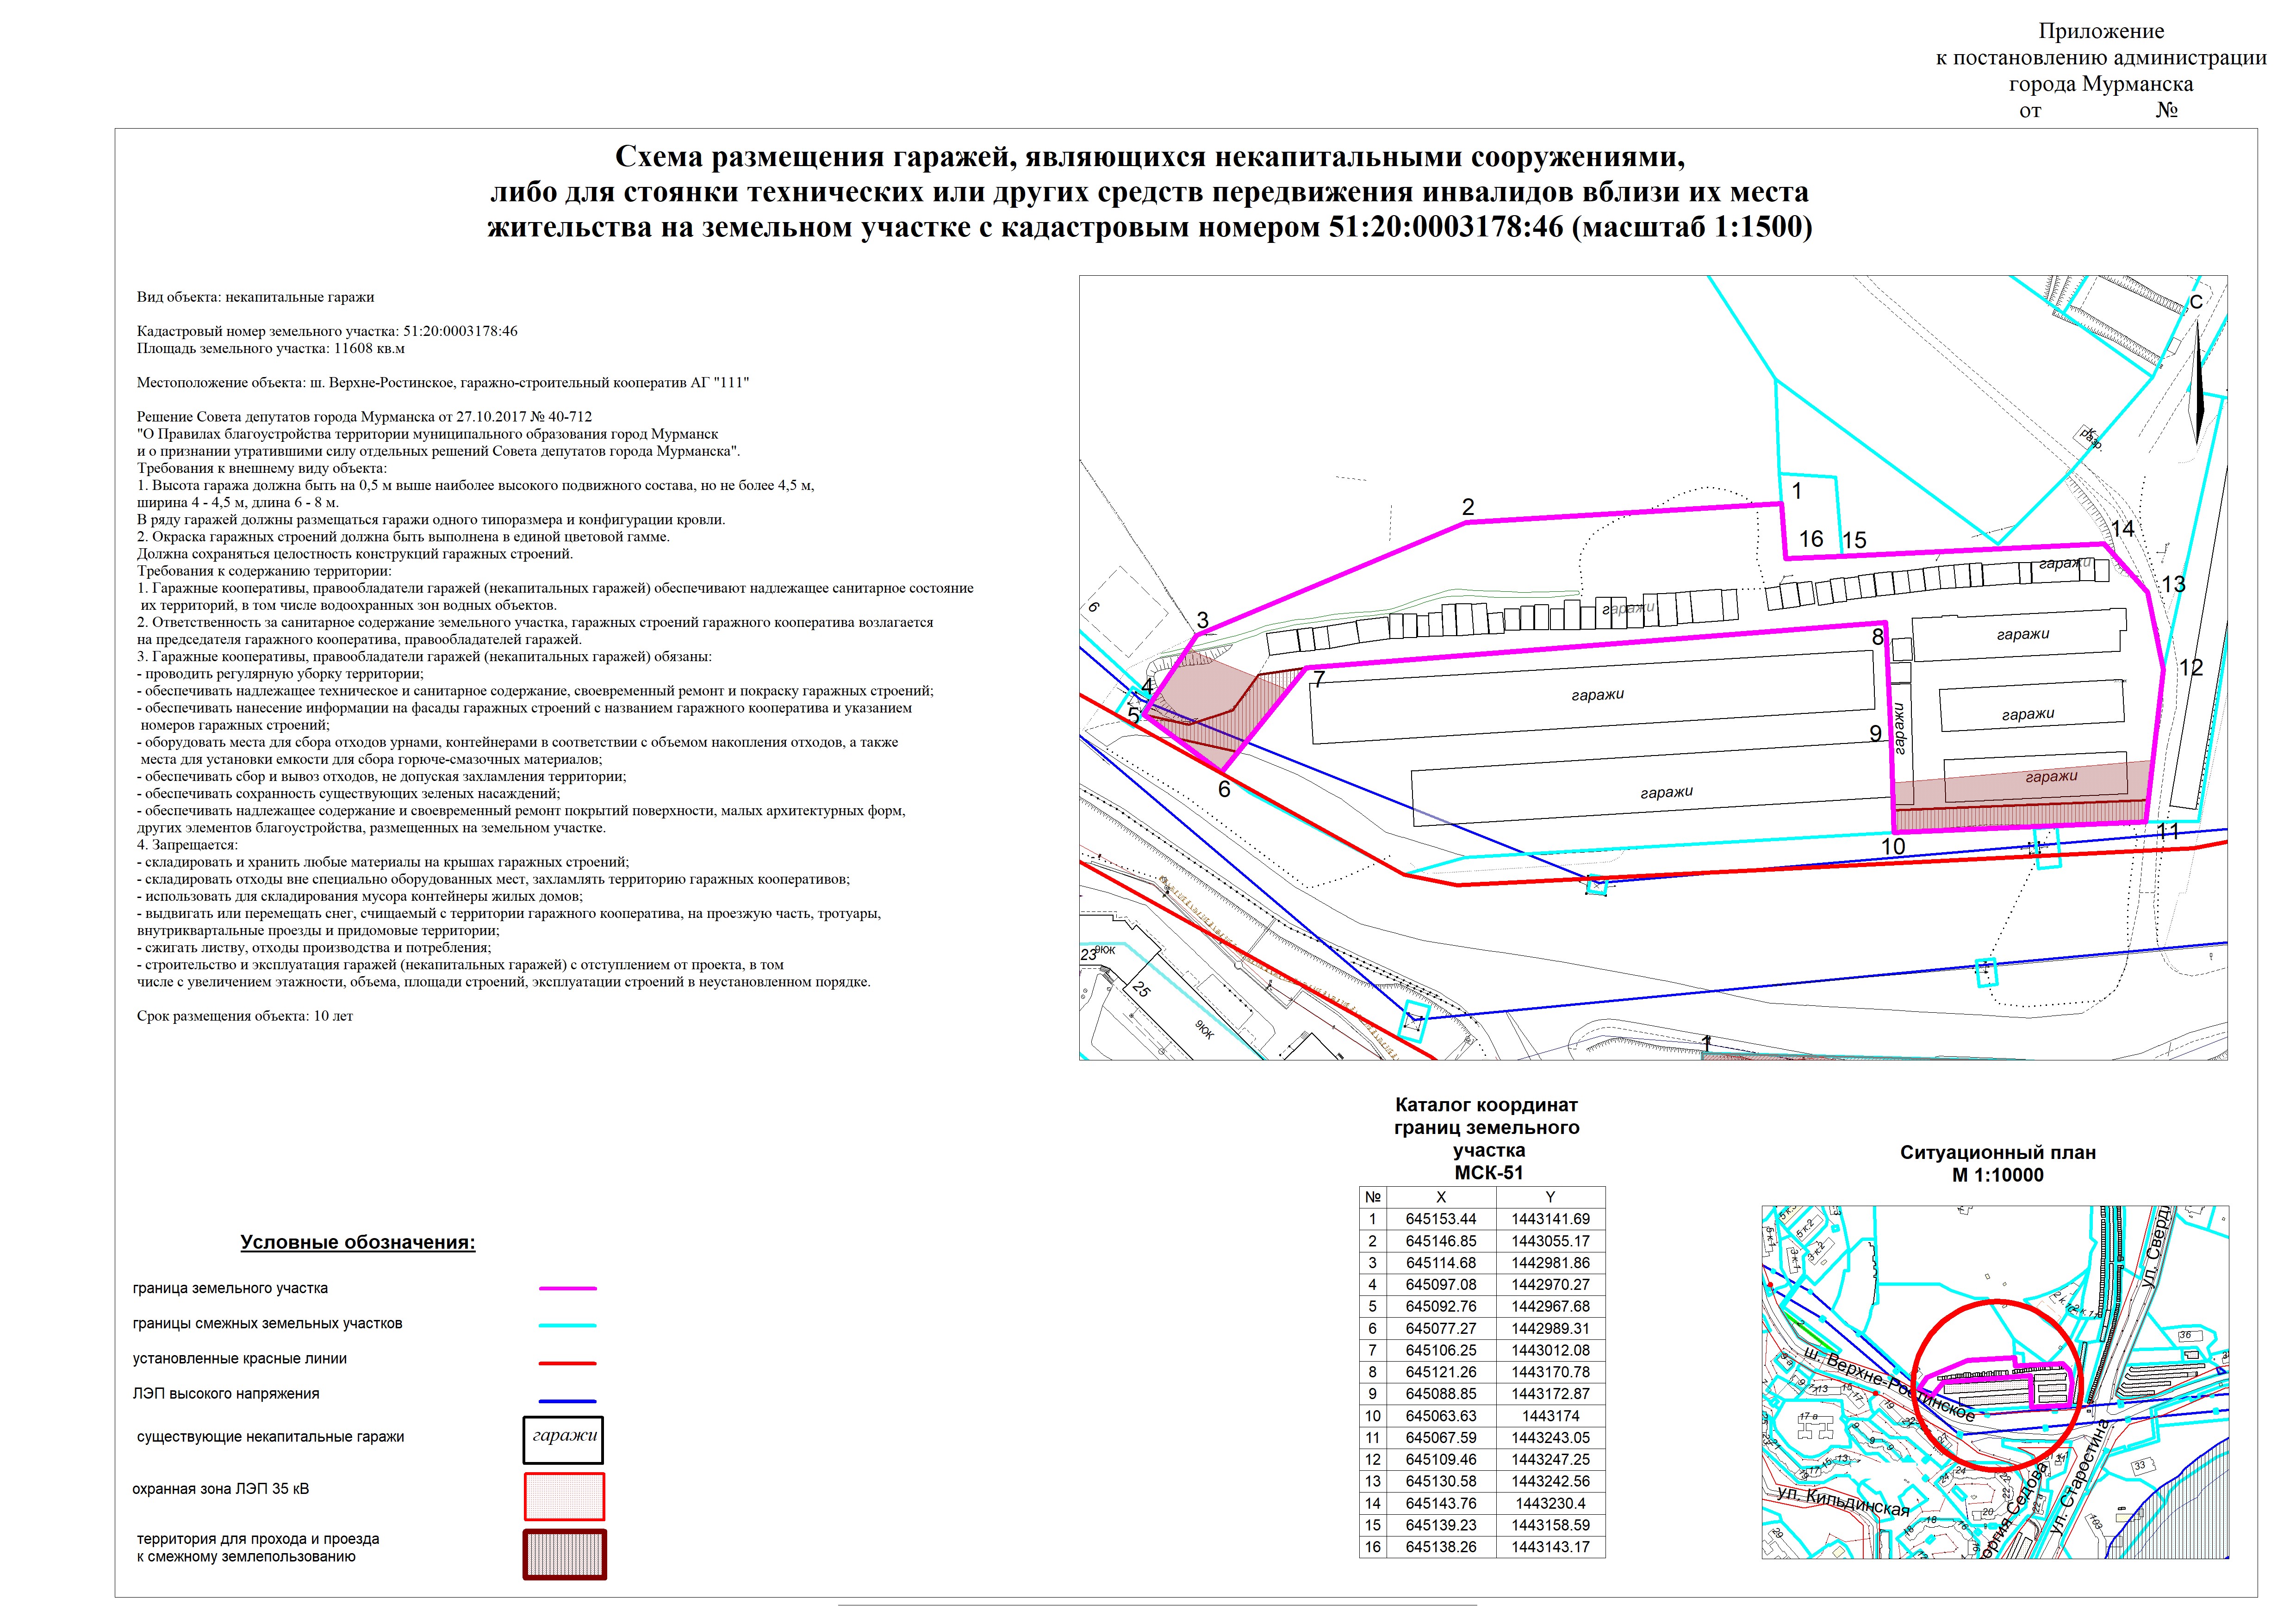Click the red 'красные линии' legend line

(567, 1362)
